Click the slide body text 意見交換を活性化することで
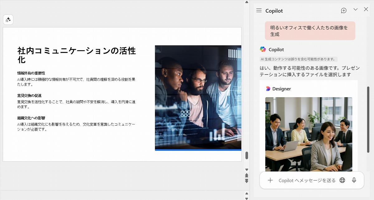374x200 pixels. pyautogui.click(x=76, y=104)
